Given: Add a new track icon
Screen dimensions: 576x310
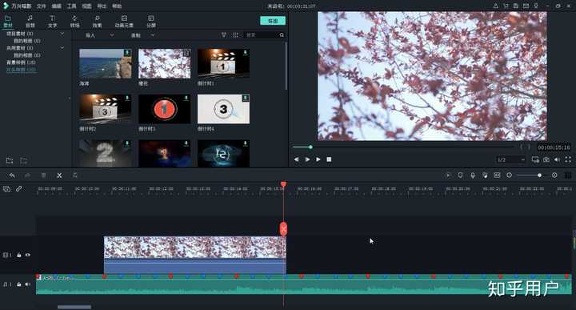Looking at the screenshot, I should tap(6, 189).
